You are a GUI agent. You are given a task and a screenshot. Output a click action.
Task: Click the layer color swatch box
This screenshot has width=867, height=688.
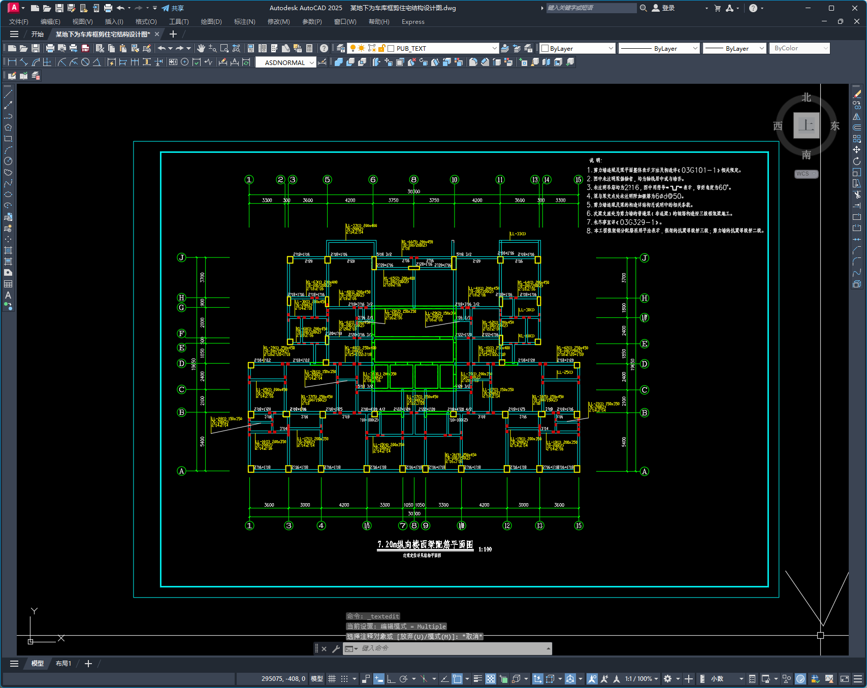point(391,48)
